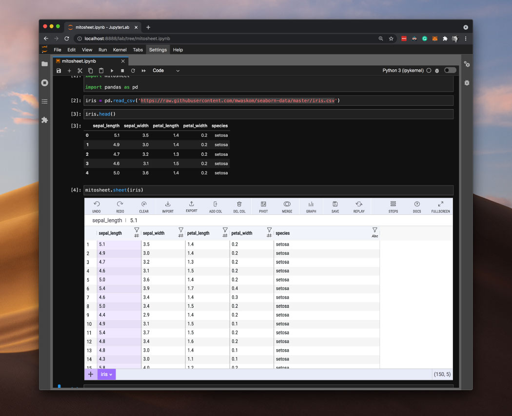
Task: Click the Pivot icon in Mito toolbar
Action: [263, 205]
